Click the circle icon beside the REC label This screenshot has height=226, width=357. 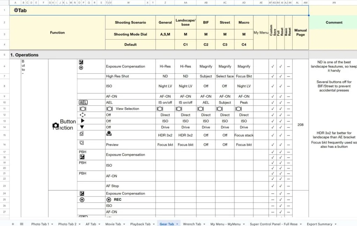(x=109, y=200)
